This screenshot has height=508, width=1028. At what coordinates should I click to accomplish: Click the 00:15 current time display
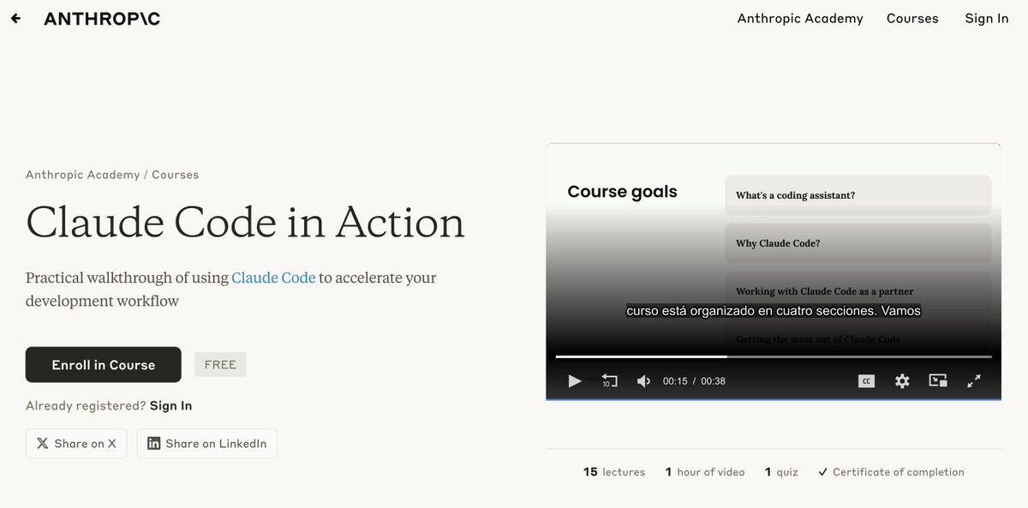tap(675, 380)
